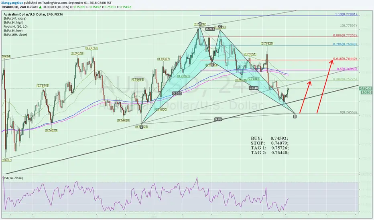This screenshot has height=220, width=374.
Task: Select the EMA (169, close) indicator legend
Action: click(15, 35)
